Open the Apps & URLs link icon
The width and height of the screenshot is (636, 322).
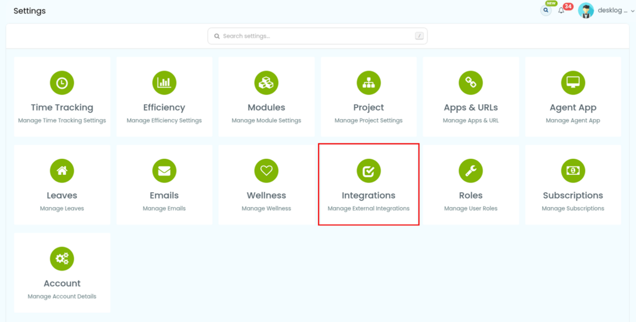[471, 83]
